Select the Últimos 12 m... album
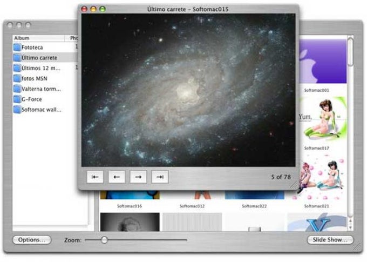This screenshot has width=367, height=262. 45,68
